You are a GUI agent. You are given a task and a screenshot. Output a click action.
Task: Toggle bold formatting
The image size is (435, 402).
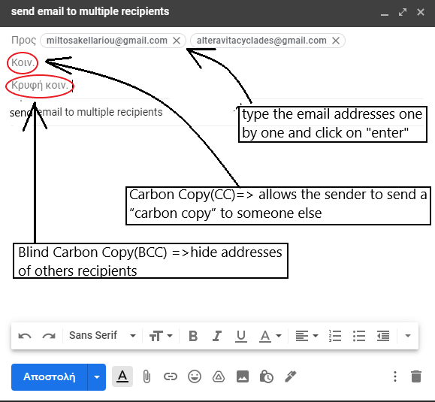(193, 336)
